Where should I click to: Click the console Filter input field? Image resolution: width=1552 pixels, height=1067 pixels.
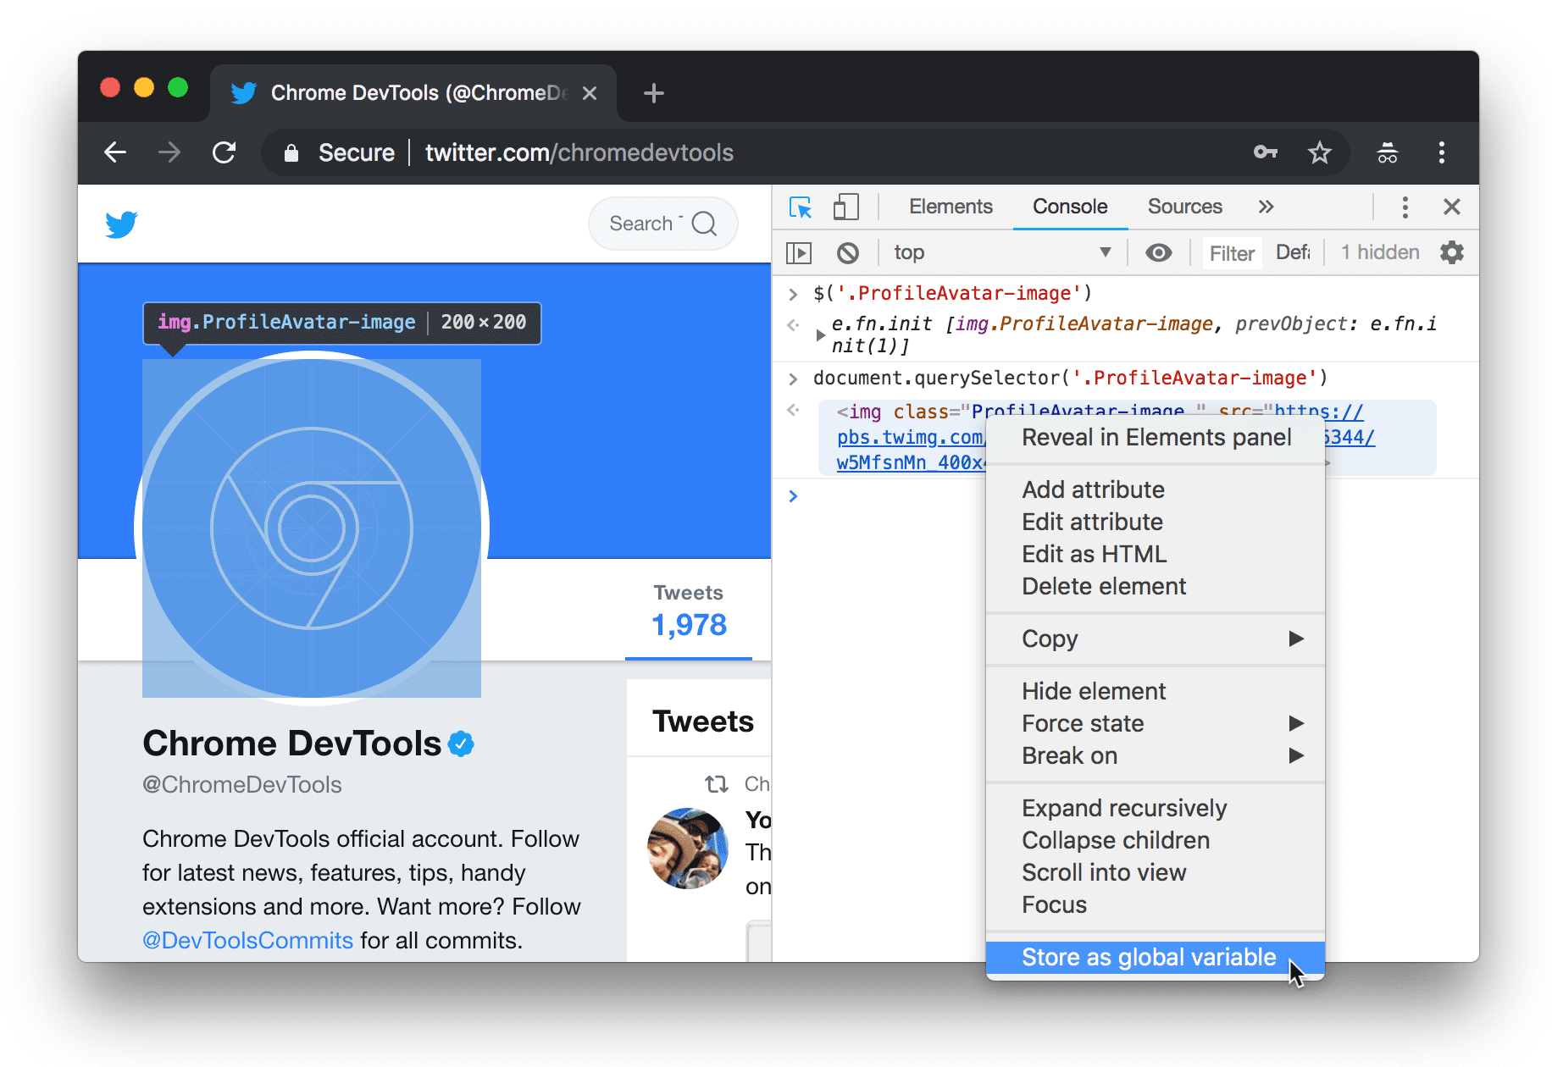(x=1231, y=253)
